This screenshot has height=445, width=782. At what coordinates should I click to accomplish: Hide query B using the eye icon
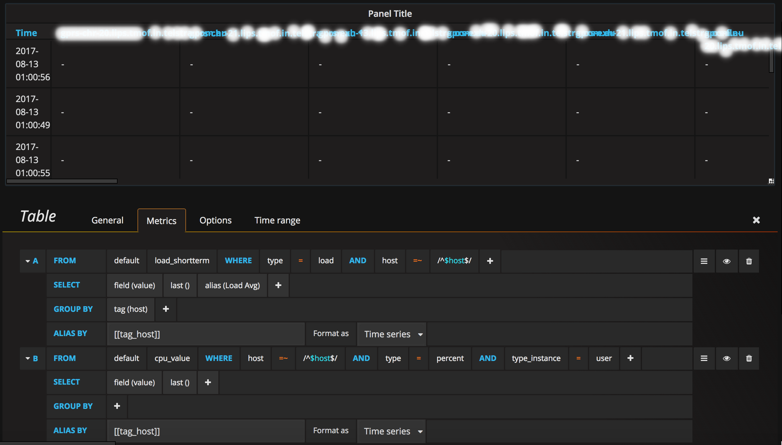point(727,358)
